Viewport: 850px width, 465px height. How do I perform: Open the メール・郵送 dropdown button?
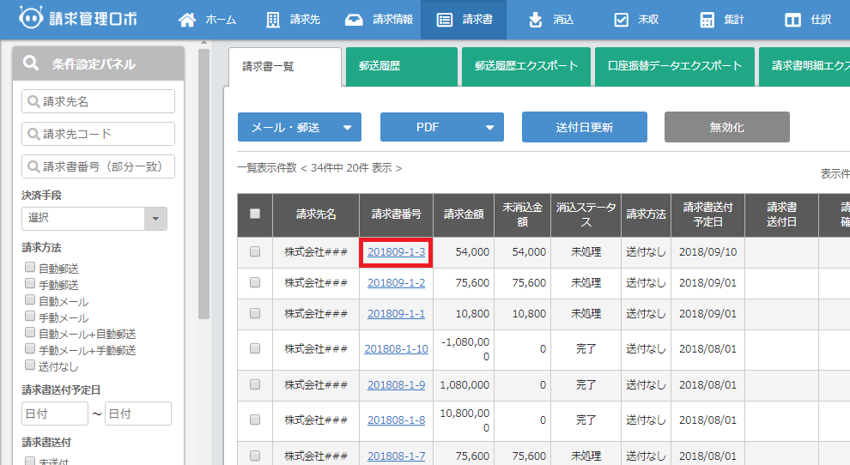point(299,127)
